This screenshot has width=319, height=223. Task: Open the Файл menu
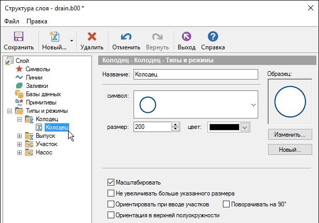click(12, 21)
